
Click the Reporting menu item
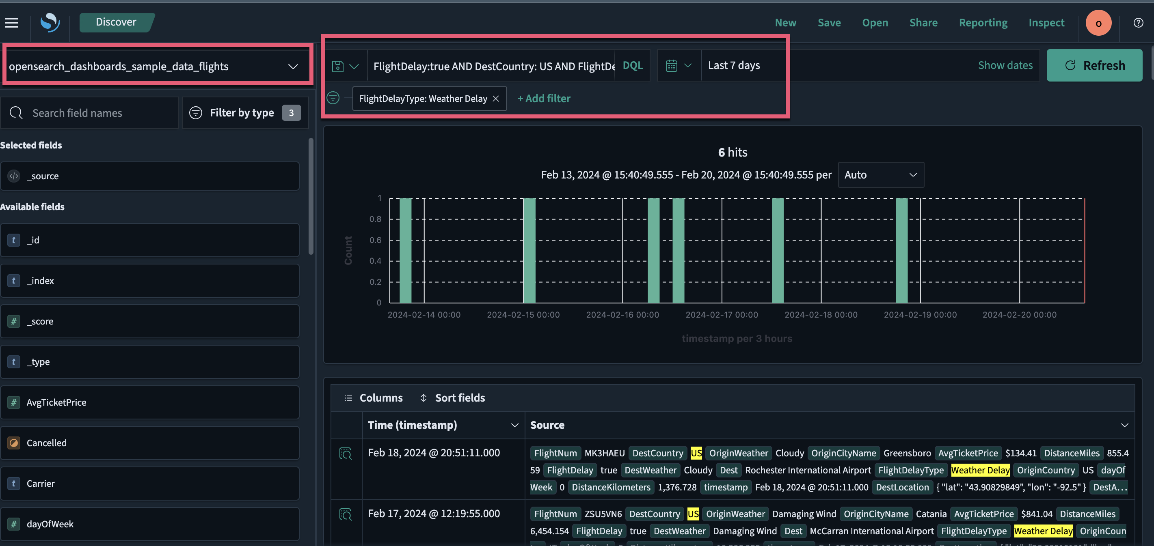(x=983, y=22)
